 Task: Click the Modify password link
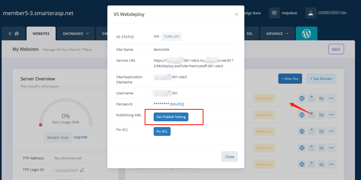pyautogui.click(x=177, y=104)
